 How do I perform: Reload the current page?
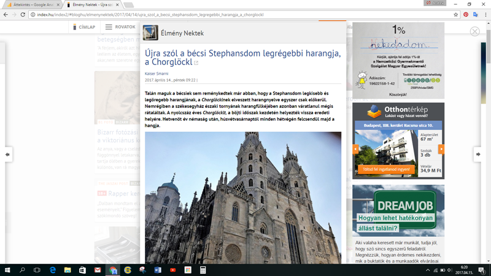coord(23,14)
